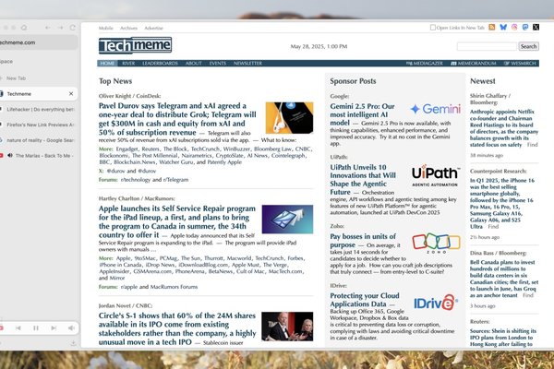Mute The Marias tab via speaker icon
Viewport: 554px width, 369px height.
click(x=10, y=155)
